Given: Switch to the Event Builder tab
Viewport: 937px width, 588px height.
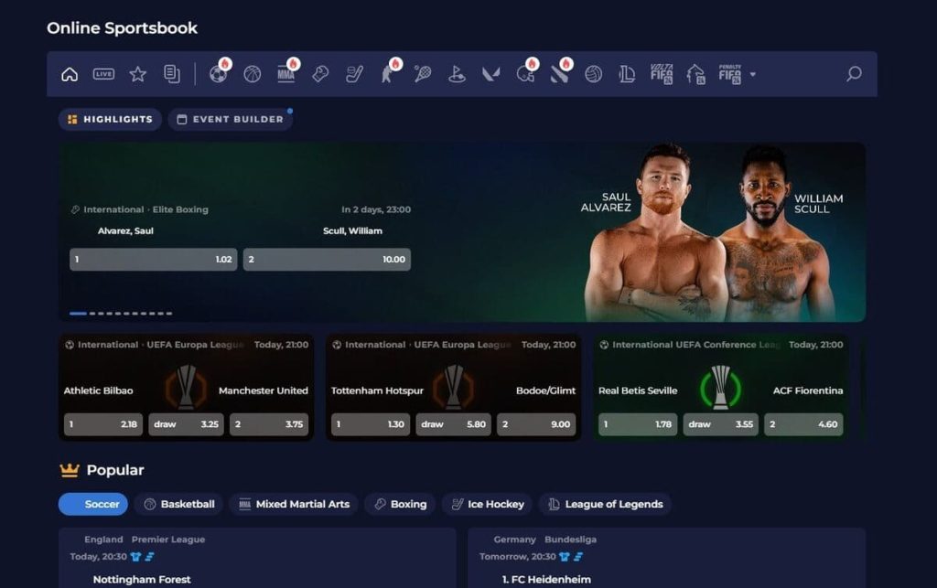Looking at the screenshot, I should [230, 120].
